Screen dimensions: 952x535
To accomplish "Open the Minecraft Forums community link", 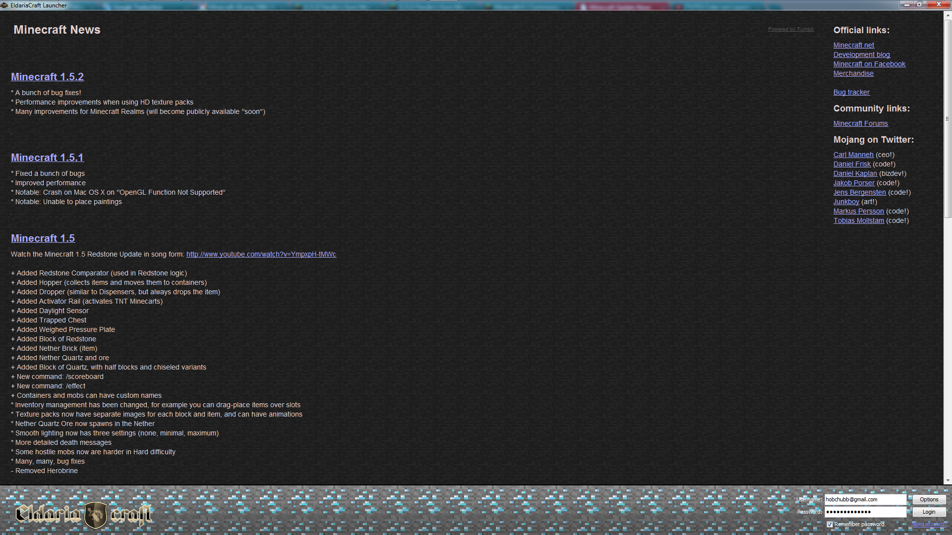I will pyautogui.click(x=861, y=123).
